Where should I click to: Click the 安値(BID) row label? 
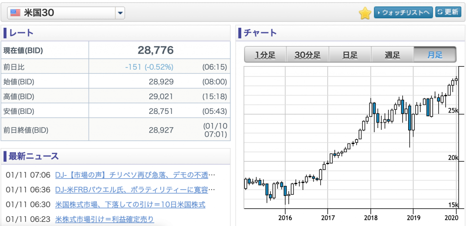click(18, 112)
